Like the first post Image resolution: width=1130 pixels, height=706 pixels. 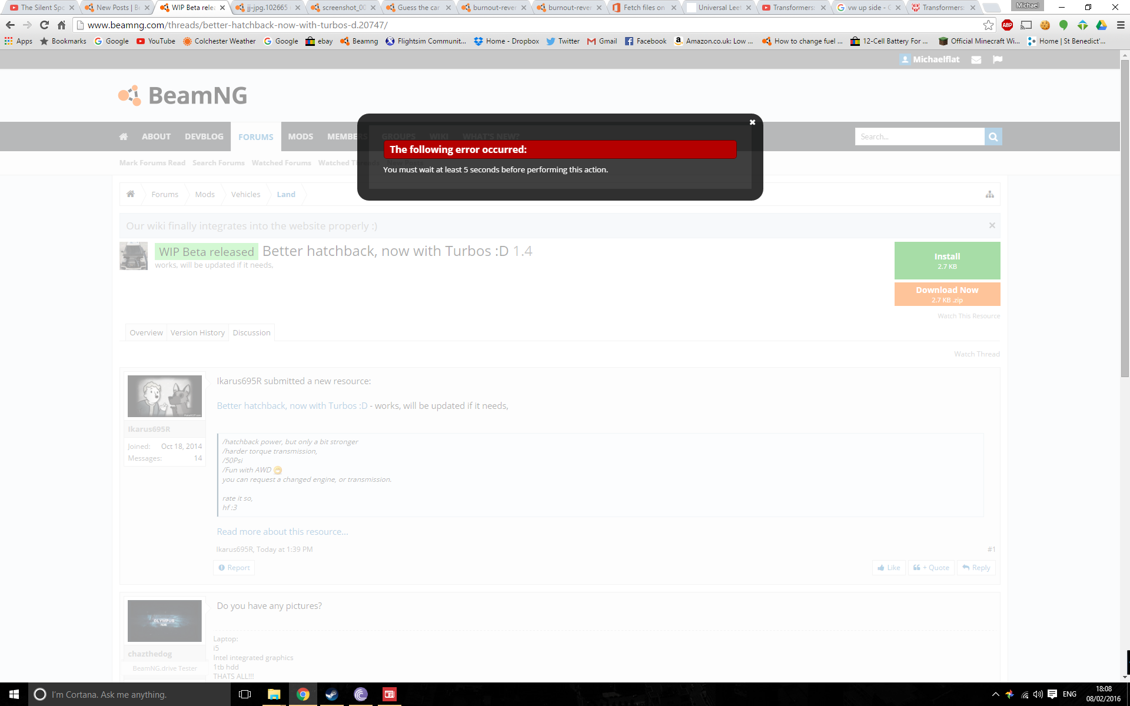click(889, 568)
